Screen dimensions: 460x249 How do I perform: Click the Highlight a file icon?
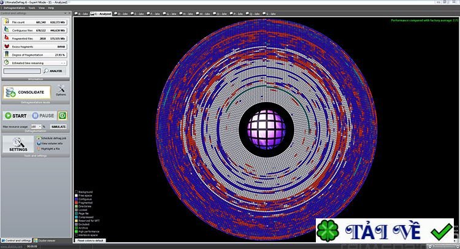click(x=39, y=148)
